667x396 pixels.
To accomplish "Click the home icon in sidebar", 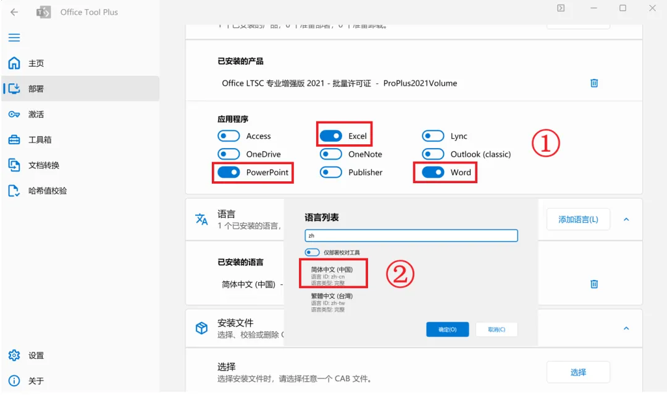I will pyautogui.click(x=14, y=64).
